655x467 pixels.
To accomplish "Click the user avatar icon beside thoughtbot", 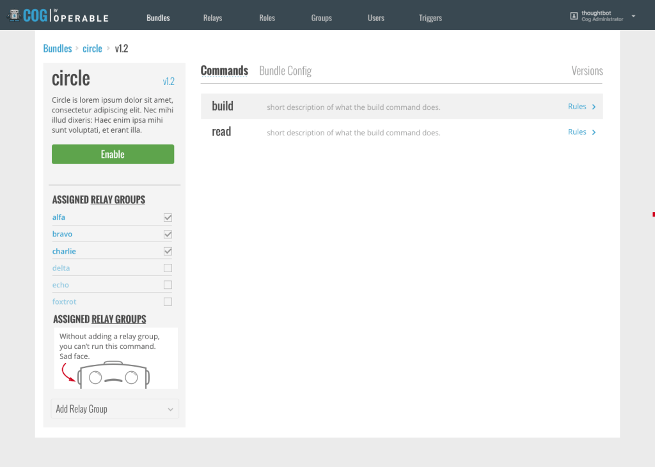I will (x=574, y=16).
